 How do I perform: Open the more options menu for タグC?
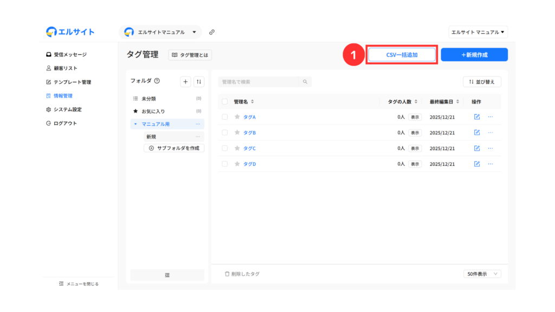click(x=491, y=148)
